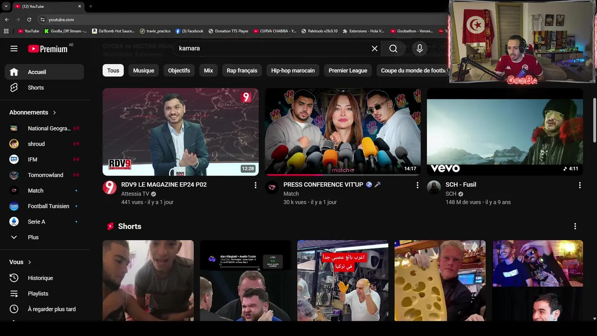Image resolution: width=597 pixels, height=336 pixels.
Task: Open the shroud subscription channel
Action: (44, 144)
